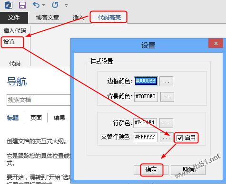Switch to the 页面 navigation tab
This screenshot has width=226, height=184.
click(x=36, y=118)
